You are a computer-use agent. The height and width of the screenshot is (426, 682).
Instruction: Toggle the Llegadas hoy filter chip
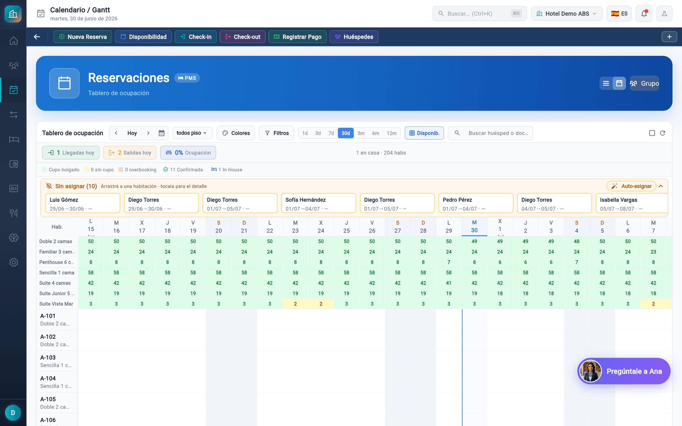coord(71,153)
